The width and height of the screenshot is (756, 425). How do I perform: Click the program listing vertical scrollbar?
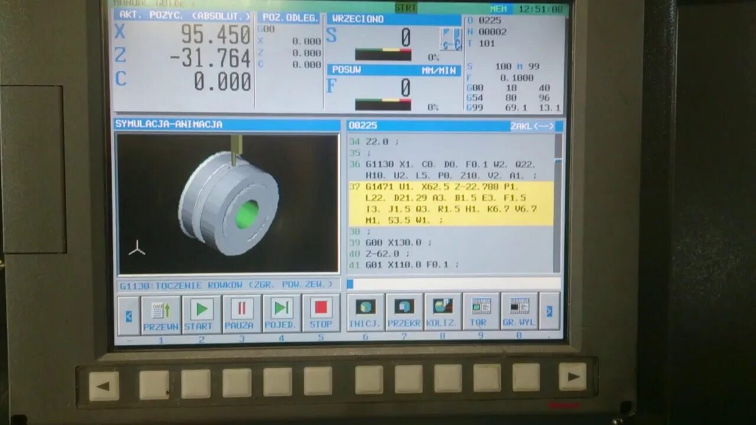[557, 203]
